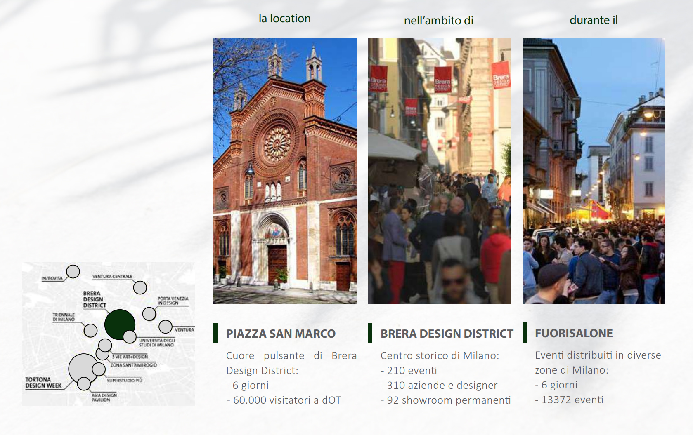Click the SUPERSTUDIO PIÙ map label

tap(125, 380)
